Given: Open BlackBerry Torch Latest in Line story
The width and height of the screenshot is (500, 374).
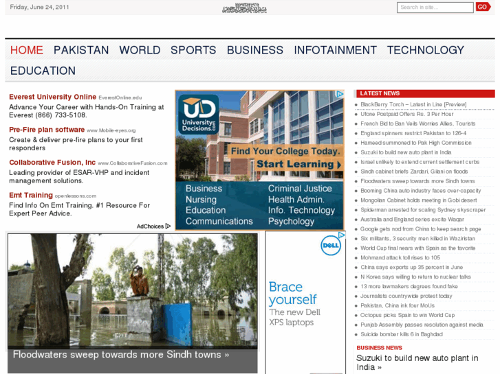Looking at the screenshot, I should (413, 104).
